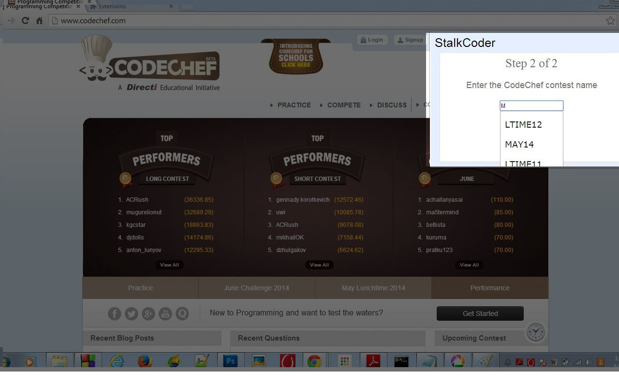The width and height of the screenshot is (619, 387).
Task: Open mugurelionut's profile link
Action: point(144,212)
